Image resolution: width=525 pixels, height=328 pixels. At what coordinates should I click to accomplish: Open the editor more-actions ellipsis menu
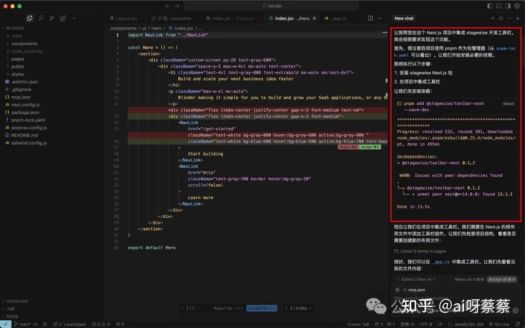click(x=379, y=18)
